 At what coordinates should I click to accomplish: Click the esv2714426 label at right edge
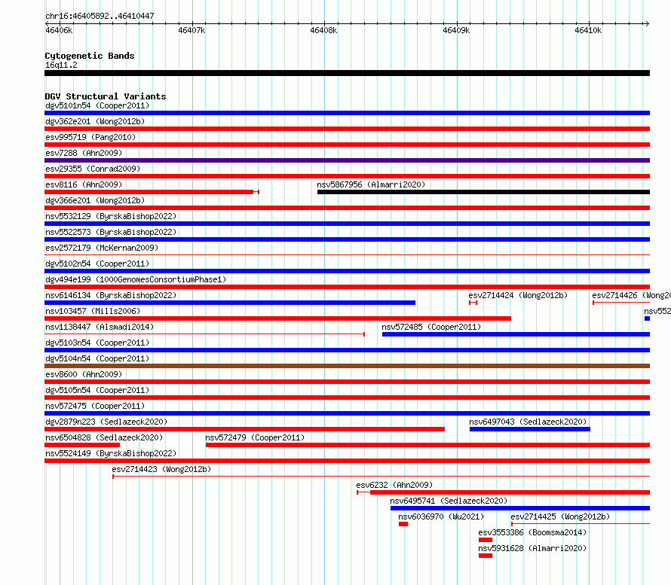[x=631, y=295]
